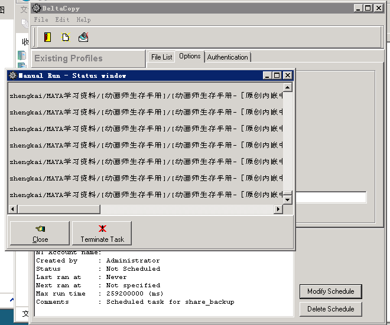This screenshot has width=390, height=325.
Task: Click the first zhengkai/MAYA log line
Action: [146, 96]
